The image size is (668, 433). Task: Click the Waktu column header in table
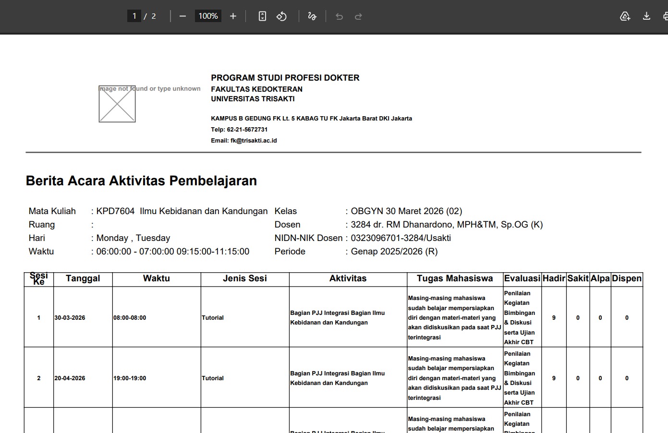coord(157,278)
